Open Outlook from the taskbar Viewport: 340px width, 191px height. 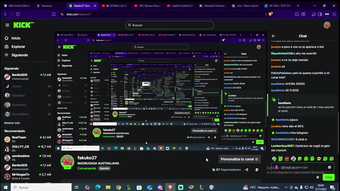(150, 187)
